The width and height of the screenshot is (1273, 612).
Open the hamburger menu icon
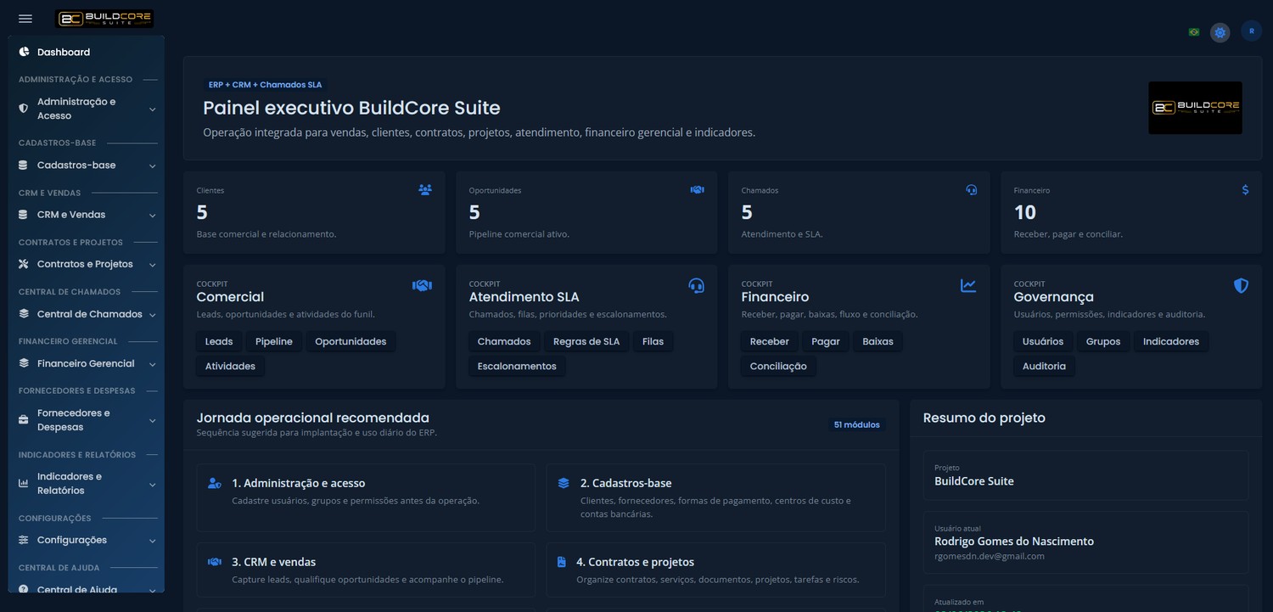pos(25,19)
